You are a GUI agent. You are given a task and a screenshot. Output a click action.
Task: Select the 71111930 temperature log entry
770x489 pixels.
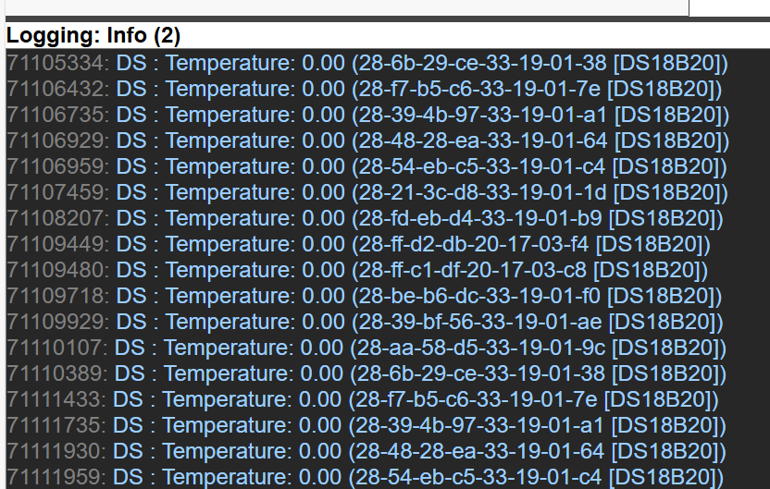(366, 452)
